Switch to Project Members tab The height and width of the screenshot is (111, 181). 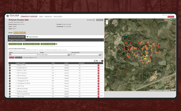click(x=32, y=37)
